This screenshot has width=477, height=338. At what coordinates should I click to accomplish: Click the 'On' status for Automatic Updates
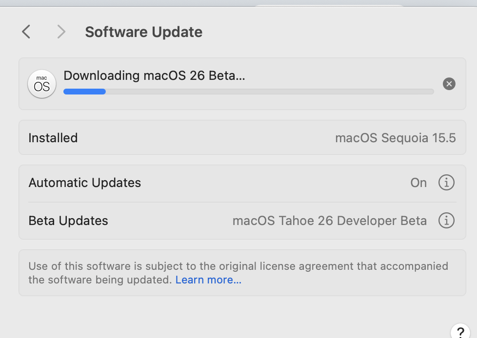click(x=418, y=183)
